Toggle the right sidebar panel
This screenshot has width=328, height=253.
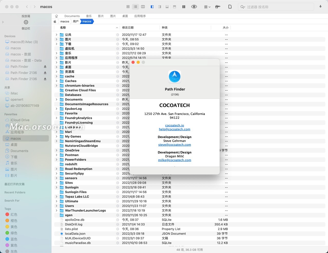pyautogui.click(x=160, y=7)
